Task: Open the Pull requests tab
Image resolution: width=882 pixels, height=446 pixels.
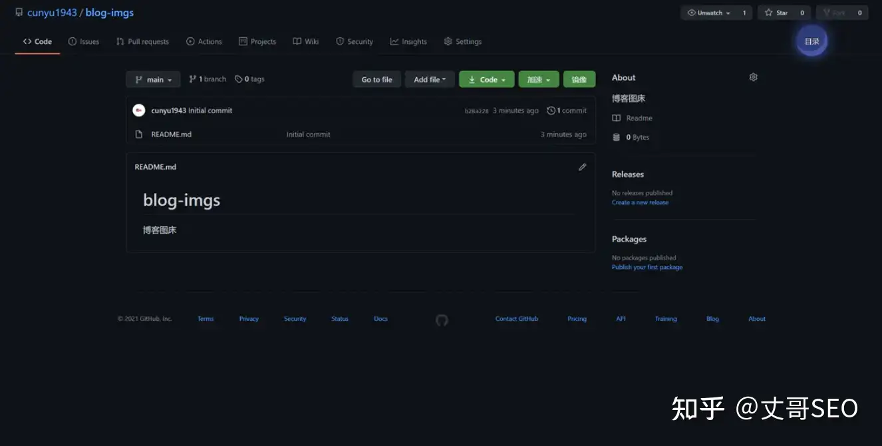Action: [142, 41]
